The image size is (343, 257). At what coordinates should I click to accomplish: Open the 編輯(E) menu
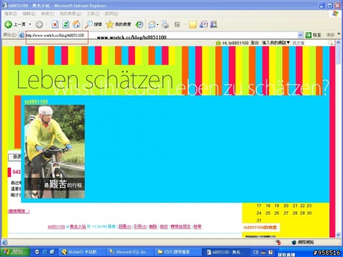(x=29, y=13)
